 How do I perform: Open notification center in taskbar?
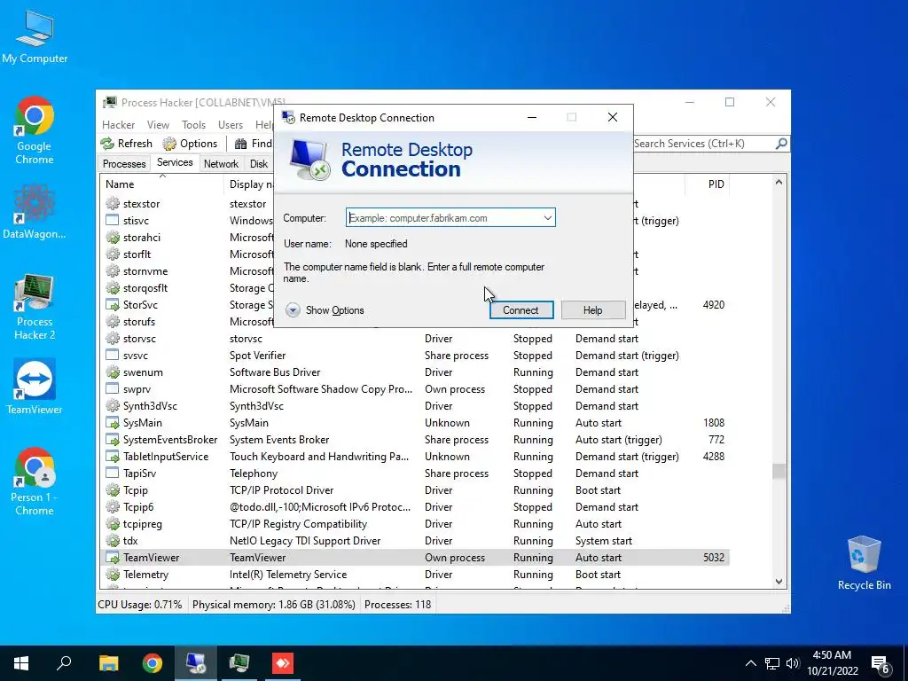881,664
